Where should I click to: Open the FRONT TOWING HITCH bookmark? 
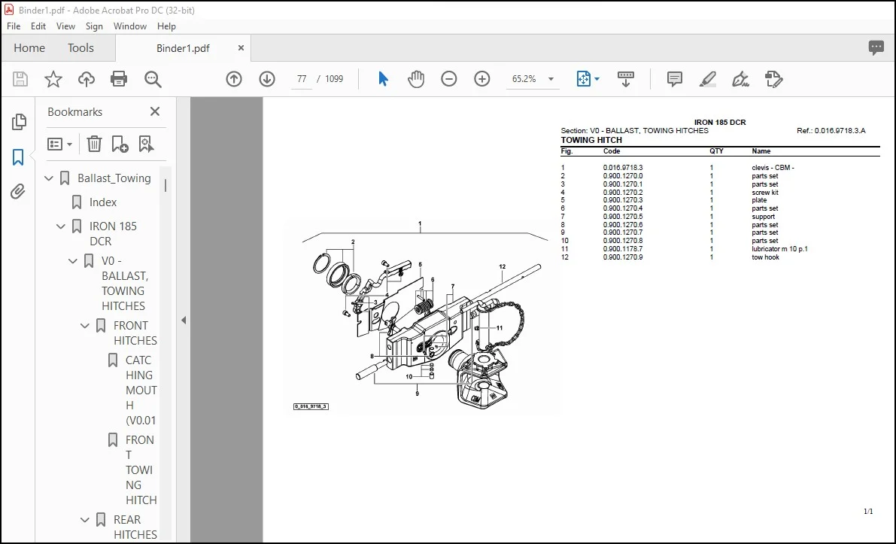(141, 470)
